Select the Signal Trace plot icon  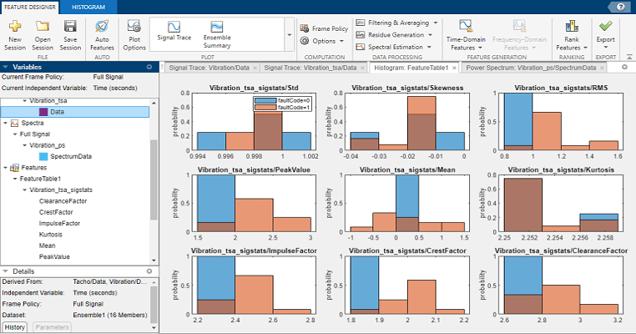pyautogui.click(x=174, y=27)
